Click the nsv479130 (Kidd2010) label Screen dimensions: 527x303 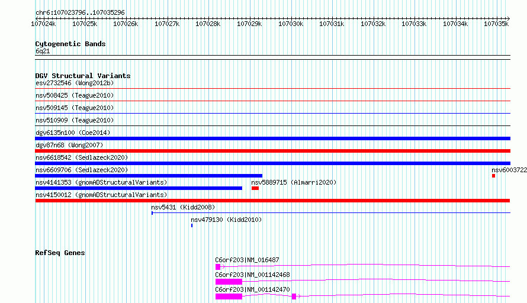pos(226,220)
